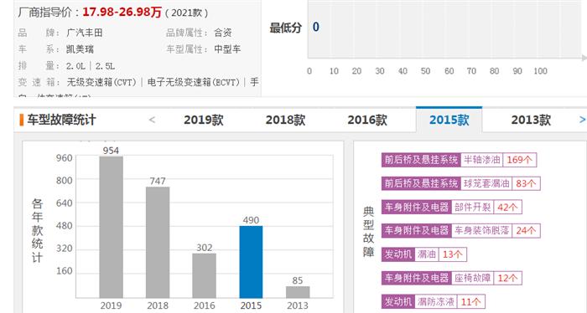Open the 车身装饰脱落 fault label
This screenshot has width=587, height=313.
click(x=482, y=230)
